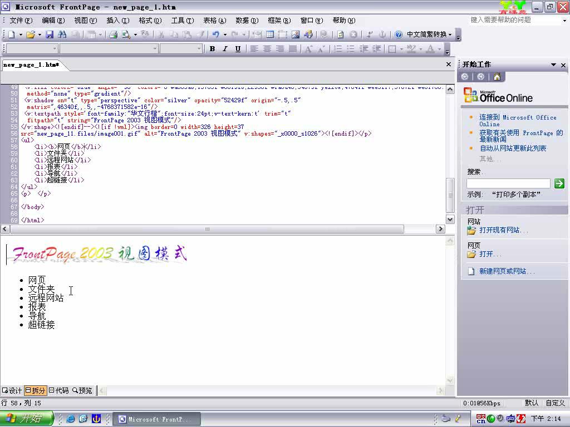
Task: Click the Refresh toolbar icon
Action: coord(341,34)
